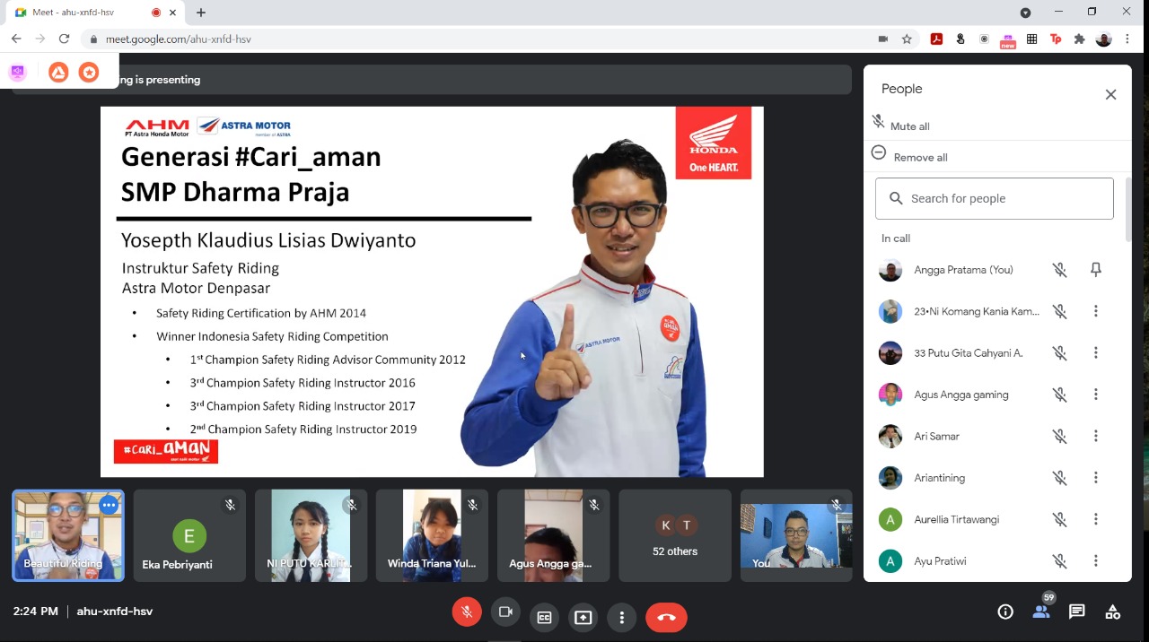Select Eka Pebriyanti's participant tile
This screenshot has height=642, width=1149.
189,535
